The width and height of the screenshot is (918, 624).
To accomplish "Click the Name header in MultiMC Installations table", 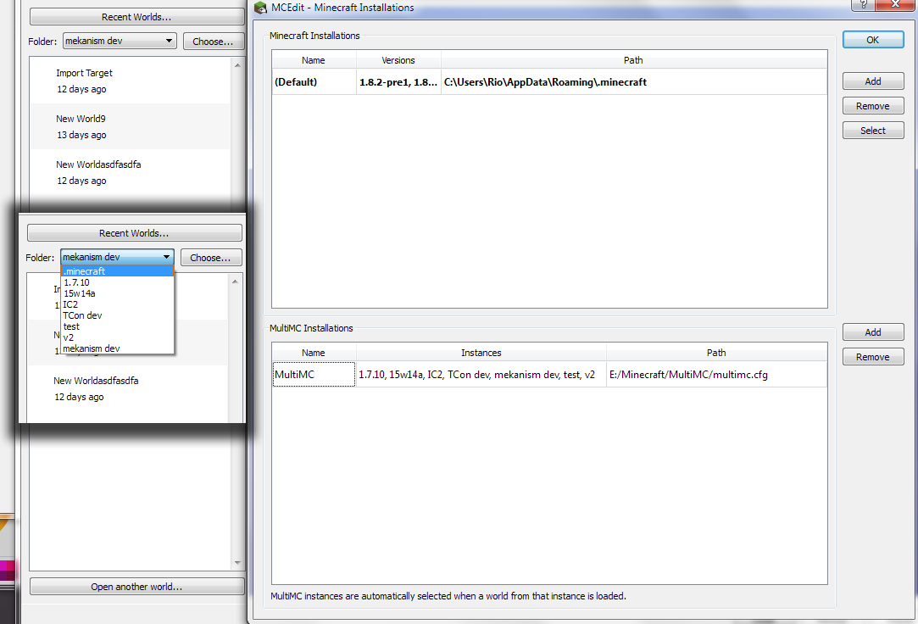I will click(x=314, y=353).
